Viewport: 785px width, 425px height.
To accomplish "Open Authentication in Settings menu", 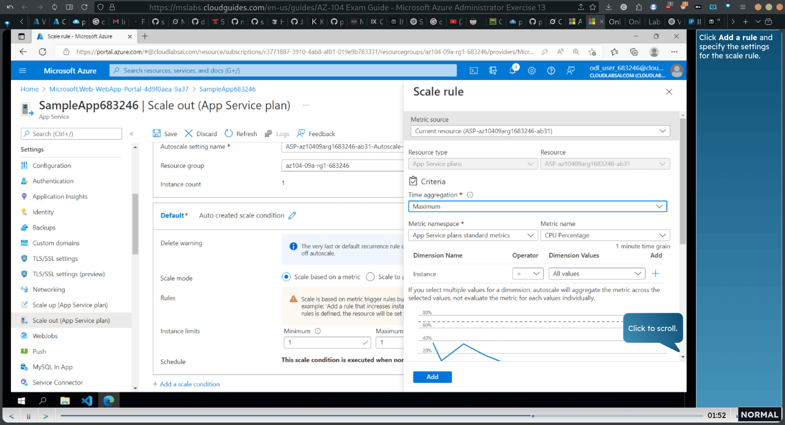I will click(53, 181).
